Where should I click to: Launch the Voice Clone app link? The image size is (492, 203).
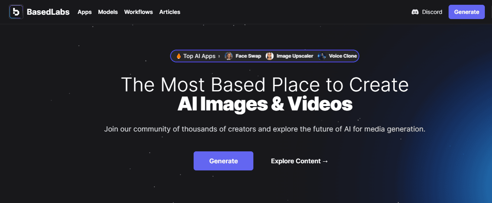point(343,56)
